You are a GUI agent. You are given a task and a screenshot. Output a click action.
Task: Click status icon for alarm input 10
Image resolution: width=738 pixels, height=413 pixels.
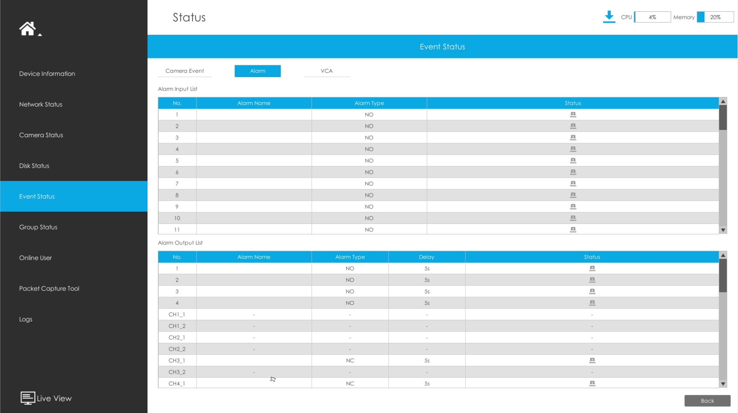coord(573,218)
